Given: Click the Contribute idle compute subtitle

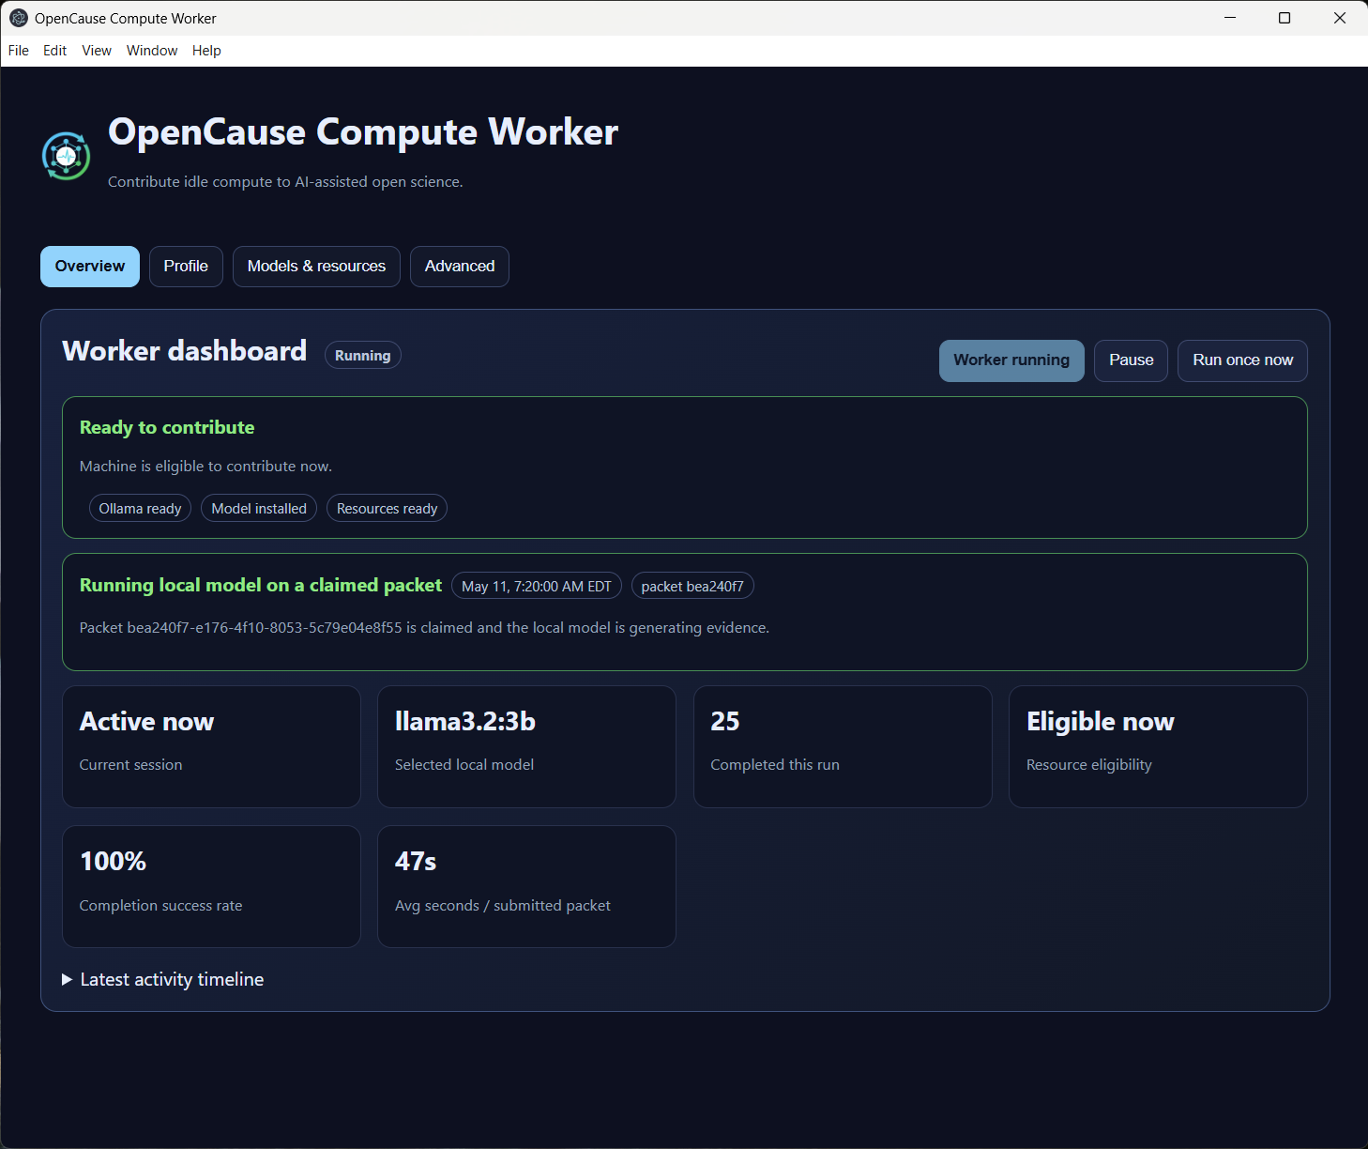Looking at the screenshot, I should point(285,181).
